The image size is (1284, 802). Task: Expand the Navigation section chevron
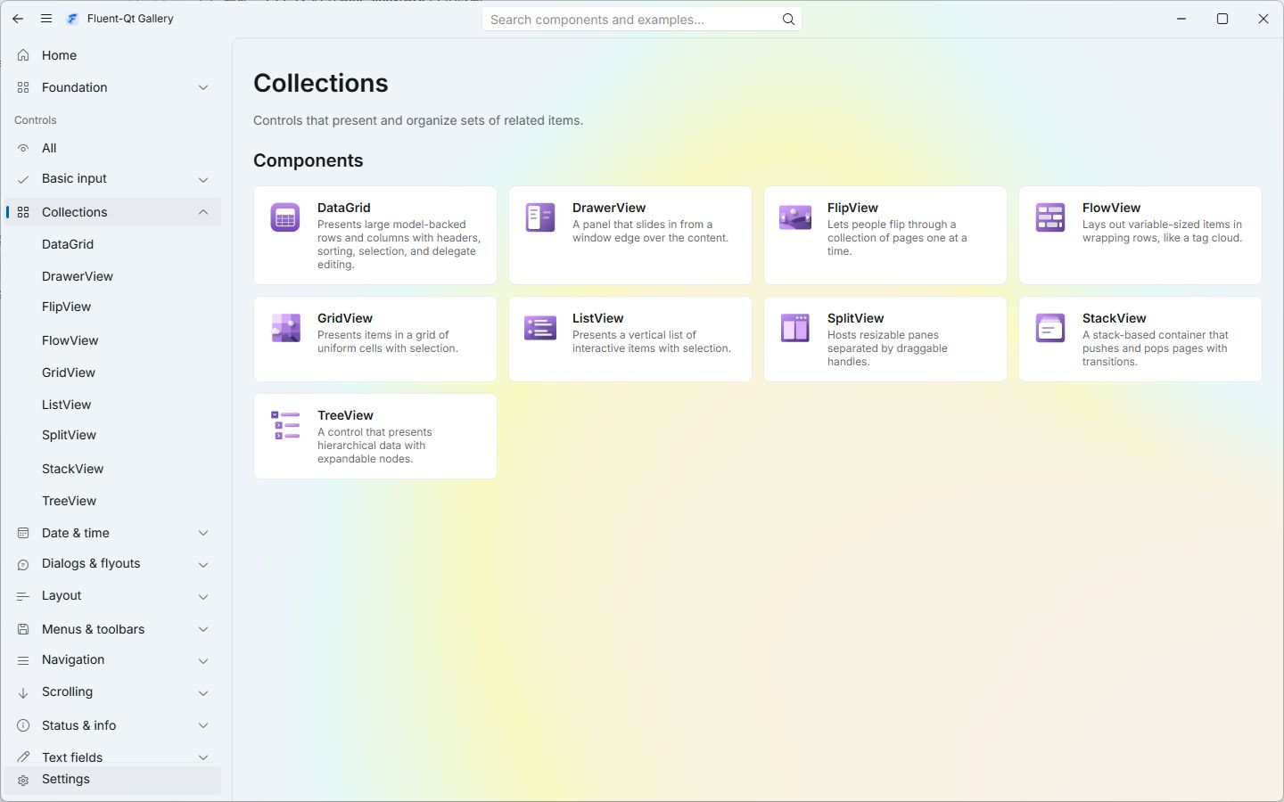(x=203, y=661)
